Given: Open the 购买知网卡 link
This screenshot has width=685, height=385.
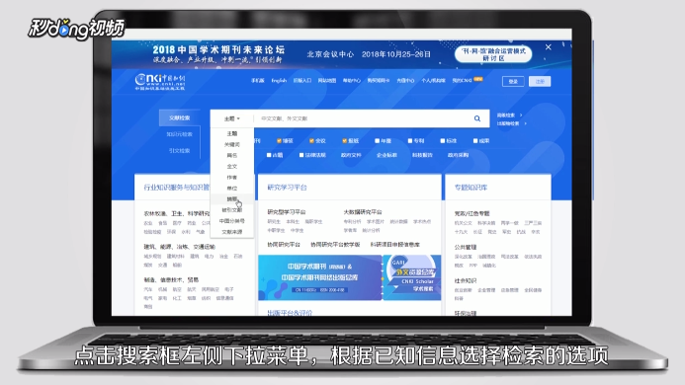Looking at the screenshot, I should (x=379, y=81).
